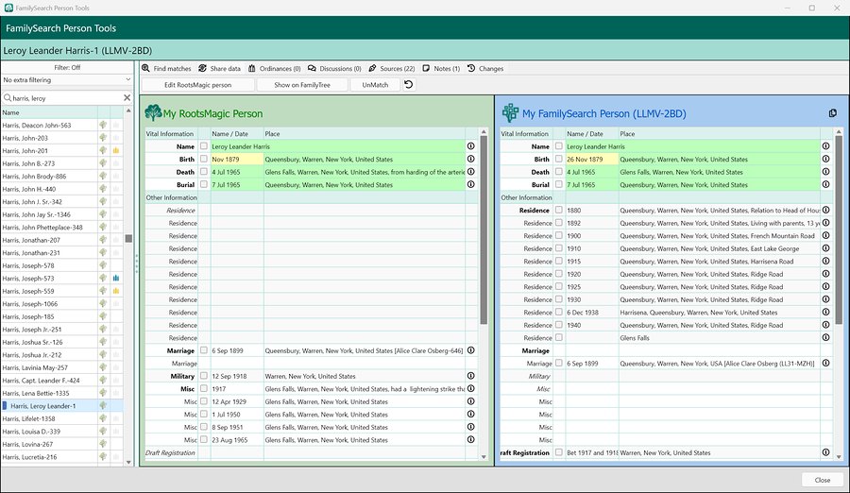Open info icon for FamilySearch Residence 1880
This screenshot has height=493, width=850.
point(825,210)
